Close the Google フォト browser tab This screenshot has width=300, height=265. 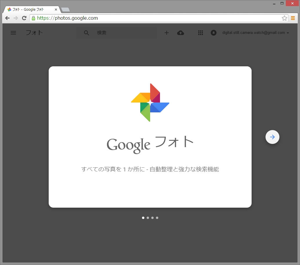(x=56, y=10)
